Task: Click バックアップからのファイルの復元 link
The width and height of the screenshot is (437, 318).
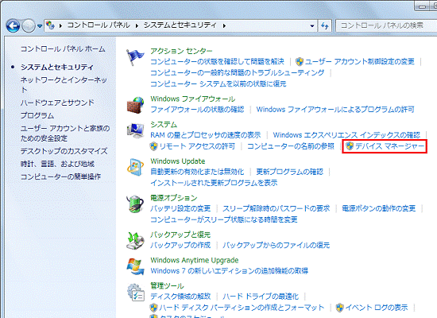Action: 277,245
